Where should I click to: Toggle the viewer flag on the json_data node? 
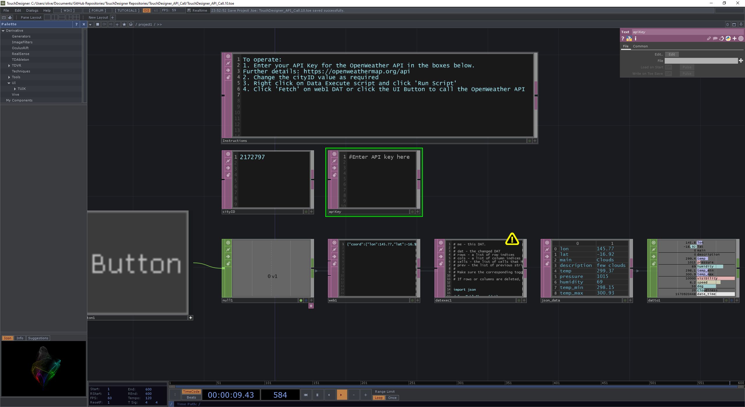547,243
